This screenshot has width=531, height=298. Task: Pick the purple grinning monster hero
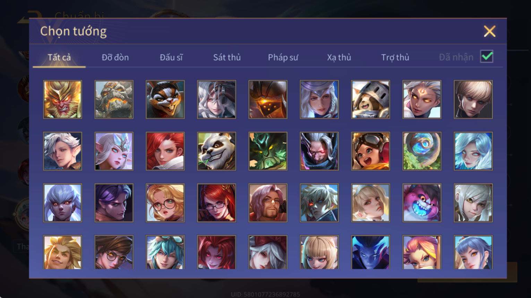click(x=422, y=203)
